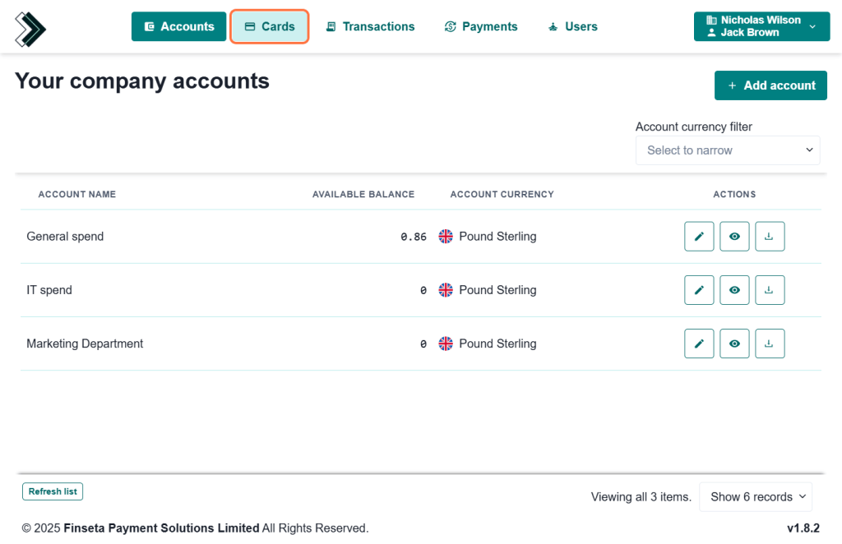Go to the Cards tab

tap(270, 26)
